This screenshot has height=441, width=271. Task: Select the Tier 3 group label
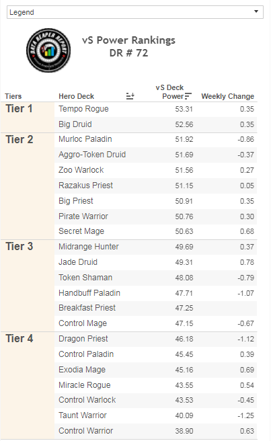click(20, 247)
